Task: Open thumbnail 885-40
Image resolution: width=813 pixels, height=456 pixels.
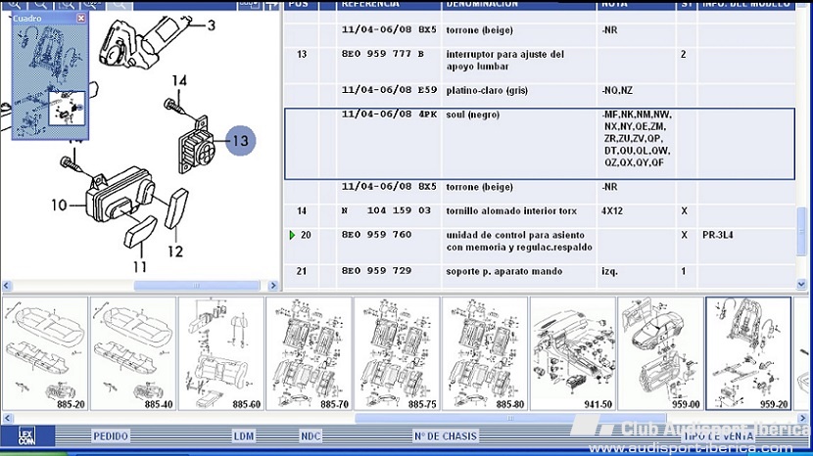Action: tap(133, 354)
